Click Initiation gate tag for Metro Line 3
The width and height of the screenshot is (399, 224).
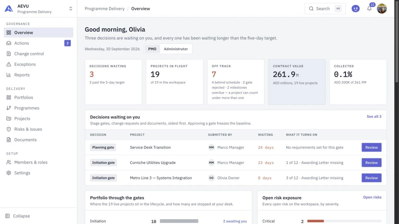point(103,178)
